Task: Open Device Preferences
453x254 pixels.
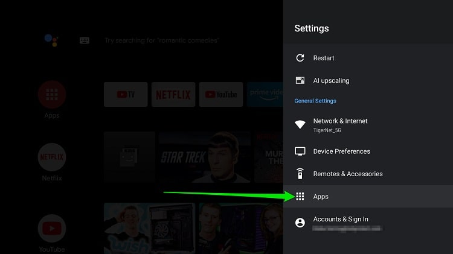Action: click(x=368, y=151)
